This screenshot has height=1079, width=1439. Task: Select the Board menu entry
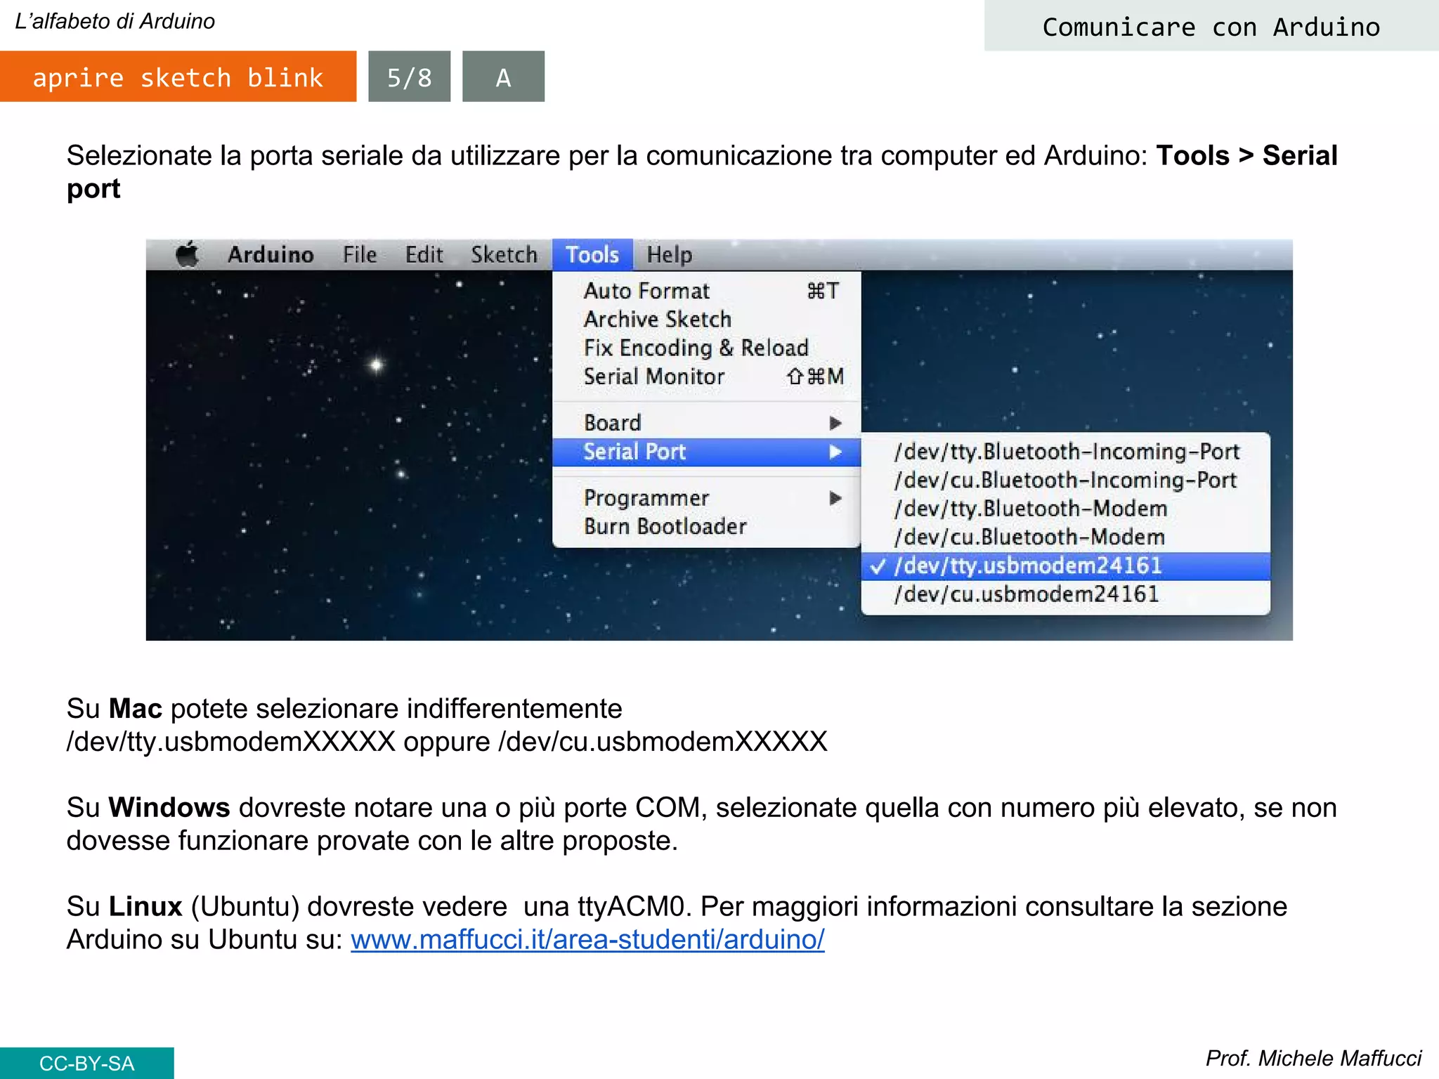707,423
